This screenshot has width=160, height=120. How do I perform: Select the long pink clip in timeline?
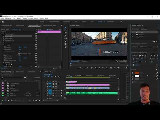click(x=88, y=85)
